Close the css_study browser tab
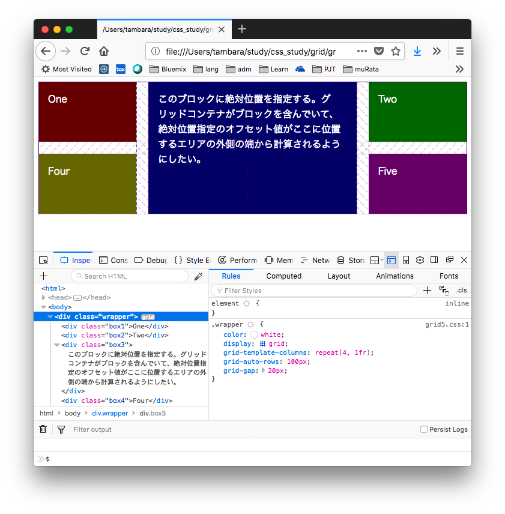Viewport: 505px width, 514px height. pyautogui.click(x=222, y=29)
